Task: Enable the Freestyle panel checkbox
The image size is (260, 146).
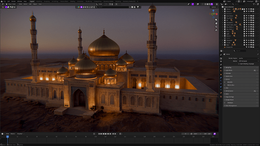Action: (226, 103)
